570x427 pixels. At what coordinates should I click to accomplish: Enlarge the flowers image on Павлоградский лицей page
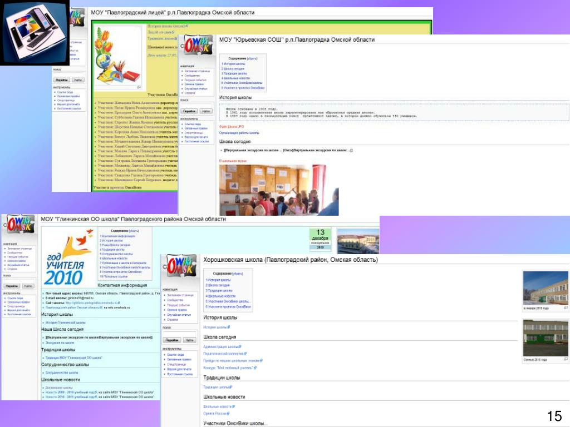click(x=139, y=87)
